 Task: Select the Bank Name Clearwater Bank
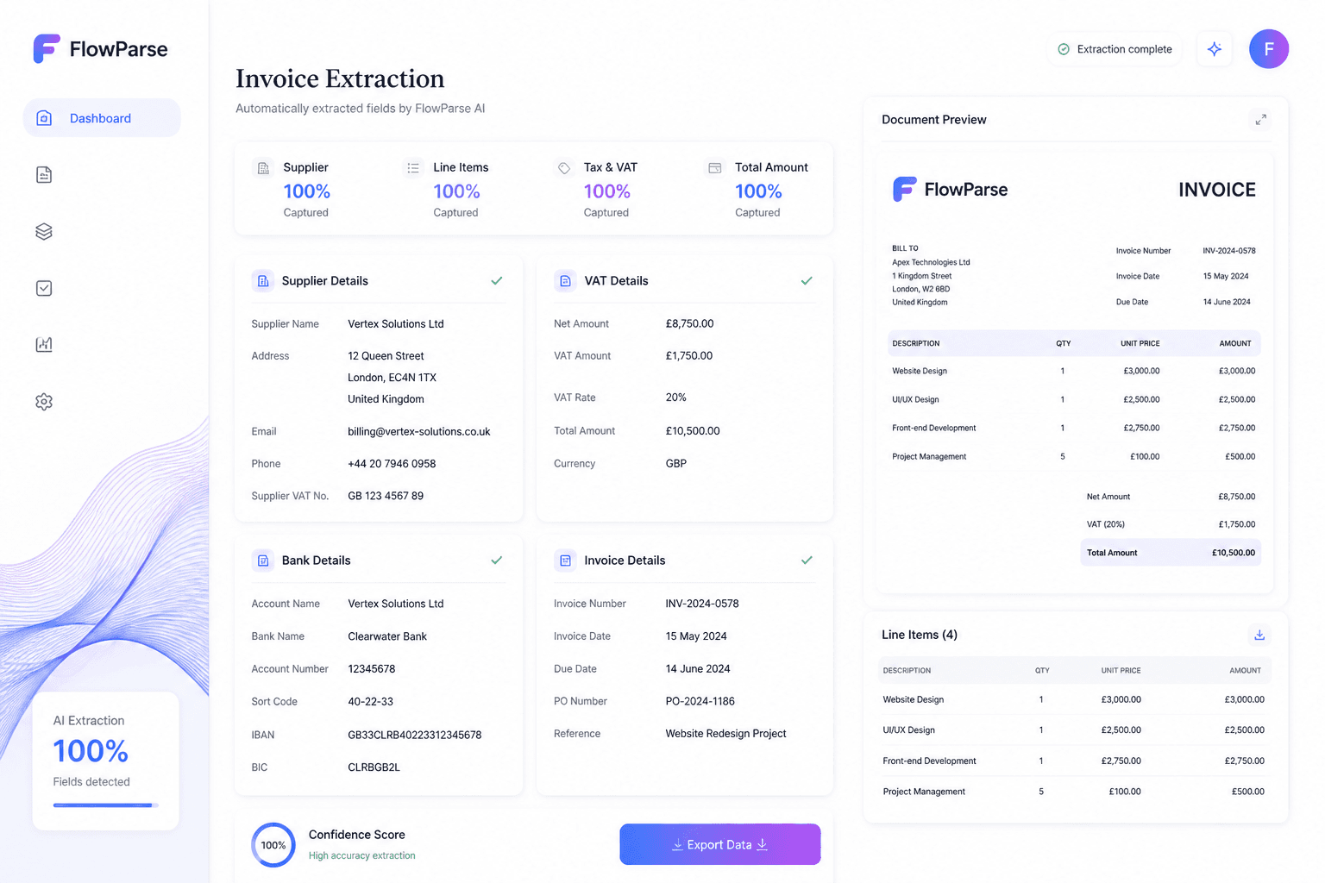pyautogui.click(x=387, y=636)
